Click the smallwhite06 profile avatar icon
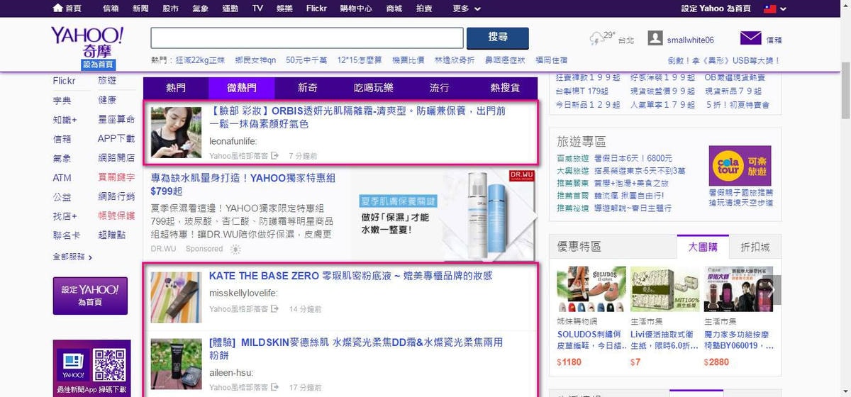The image size is (851, 397). [655, 39]
